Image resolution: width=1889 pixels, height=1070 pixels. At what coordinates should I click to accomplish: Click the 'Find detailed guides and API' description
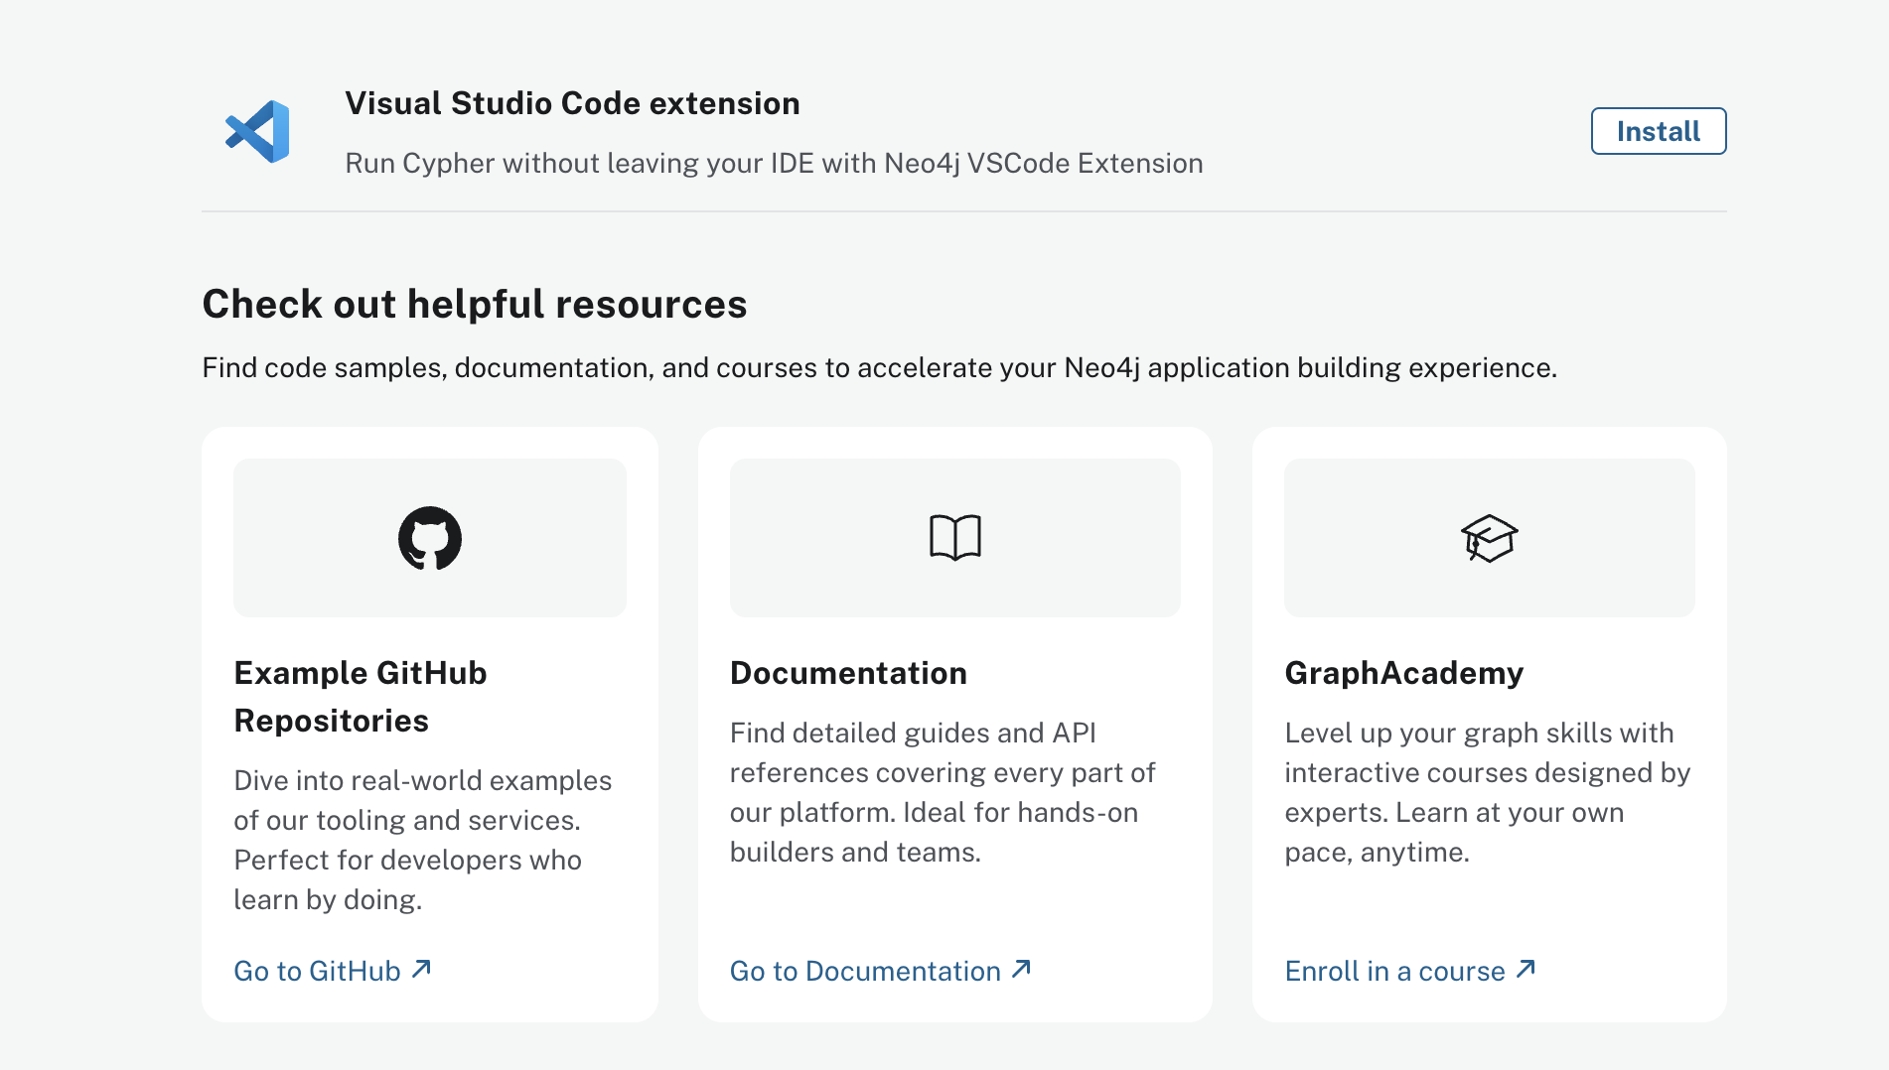click(x=943, y=792)
